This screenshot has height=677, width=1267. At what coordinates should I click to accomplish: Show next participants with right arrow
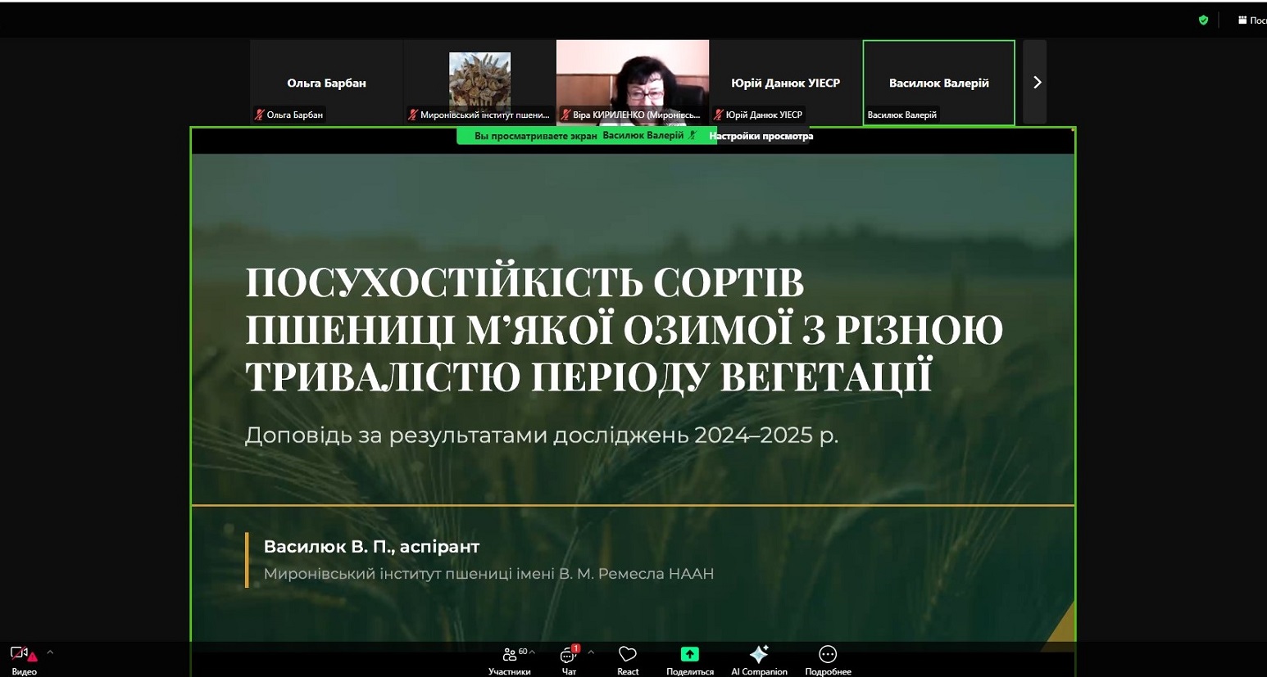click(x=1036, y=83)
